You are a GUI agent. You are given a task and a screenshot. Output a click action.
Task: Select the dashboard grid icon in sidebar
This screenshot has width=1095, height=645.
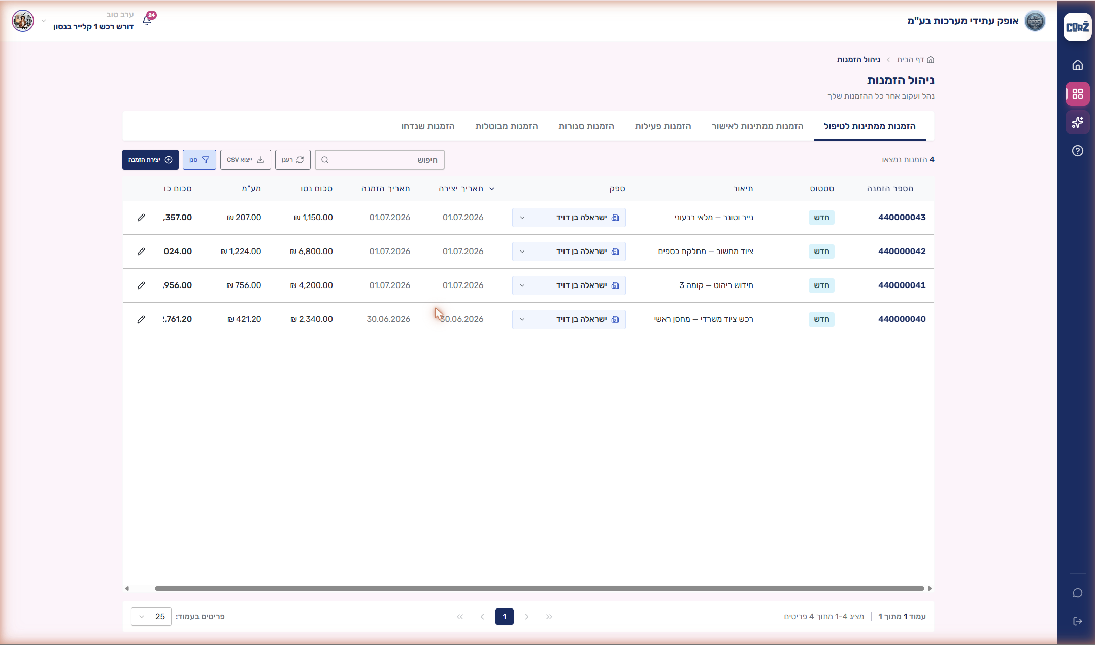click(x=1077, y=94)
